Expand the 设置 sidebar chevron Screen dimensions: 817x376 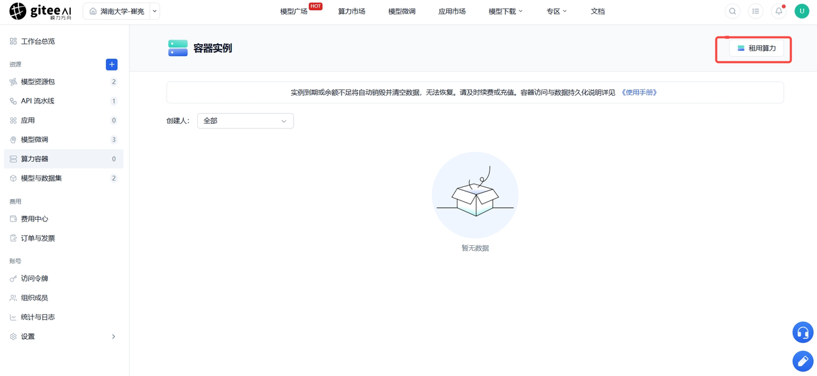(114, 336)
